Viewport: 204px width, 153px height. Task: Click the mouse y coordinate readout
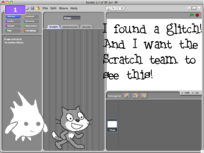click(195, 93)
